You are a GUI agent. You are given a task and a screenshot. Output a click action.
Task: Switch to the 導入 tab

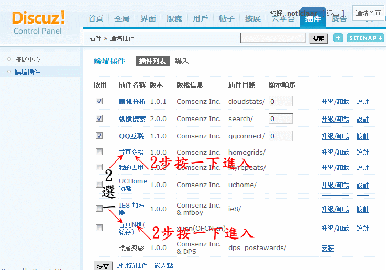182,61
